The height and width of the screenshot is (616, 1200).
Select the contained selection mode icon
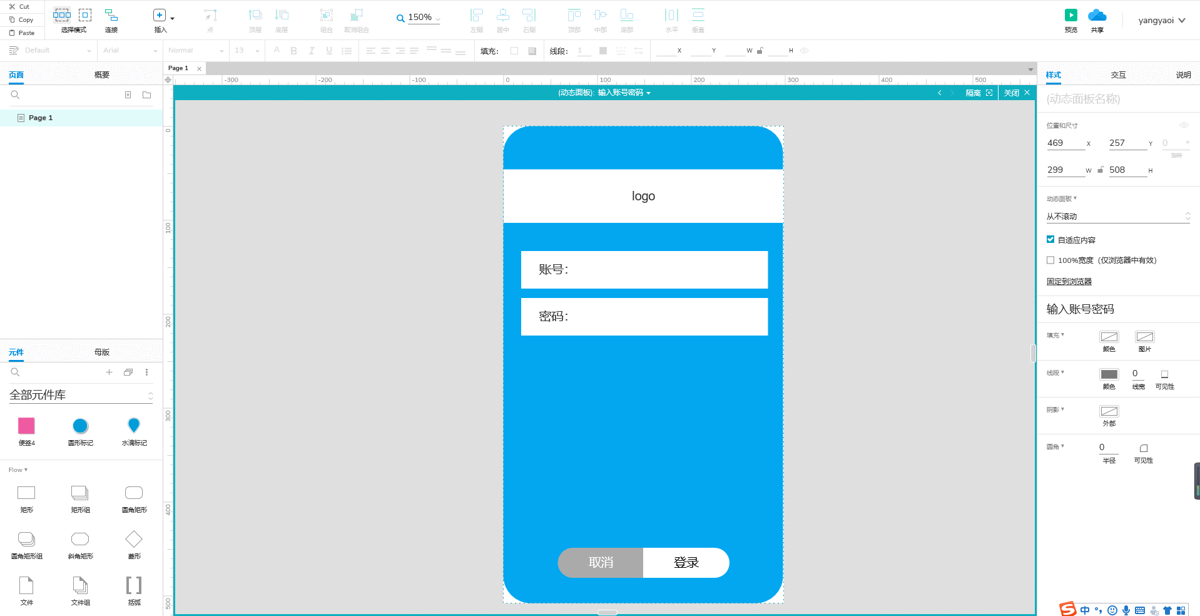[85, 14]
